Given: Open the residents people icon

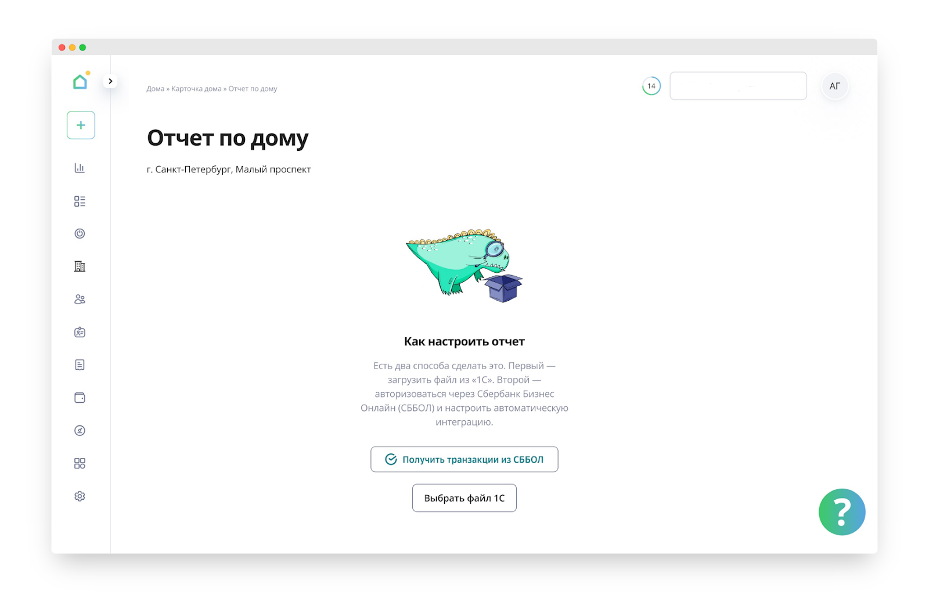Looking at the screenshot, I should 80,299.
